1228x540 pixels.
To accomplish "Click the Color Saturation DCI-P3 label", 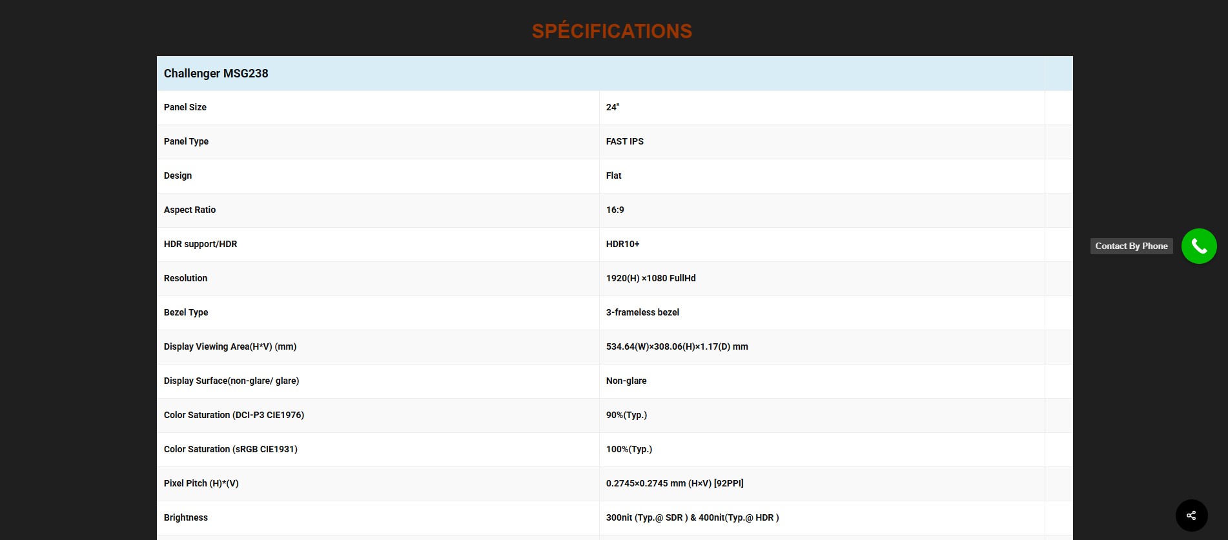I will 234,415.
